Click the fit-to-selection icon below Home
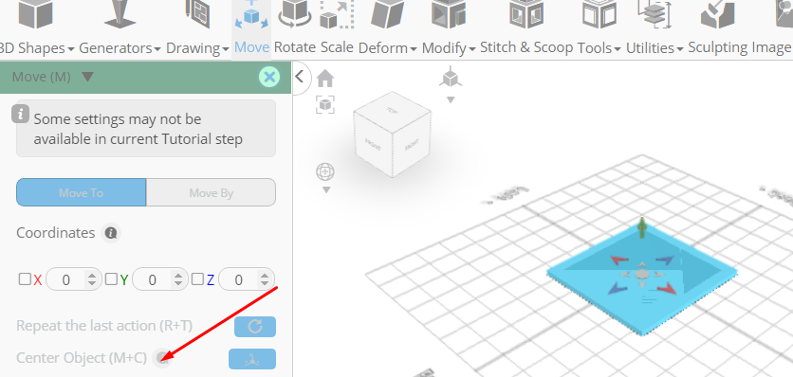 [x=325, y=104]
